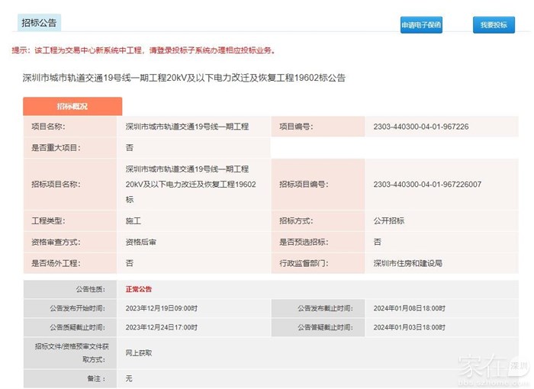The height and width of the screenshot is (389, 534).
Task: Click the 网上获取 document access value
Action: (139, 352)
